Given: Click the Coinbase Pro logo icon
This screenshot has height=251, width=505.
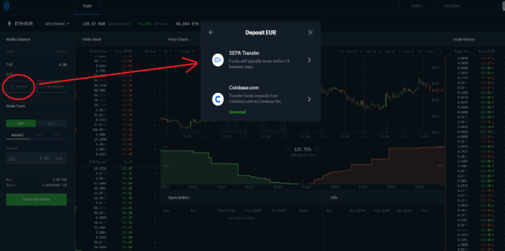Looking at the screenshot, I should [x=6, y=6].
